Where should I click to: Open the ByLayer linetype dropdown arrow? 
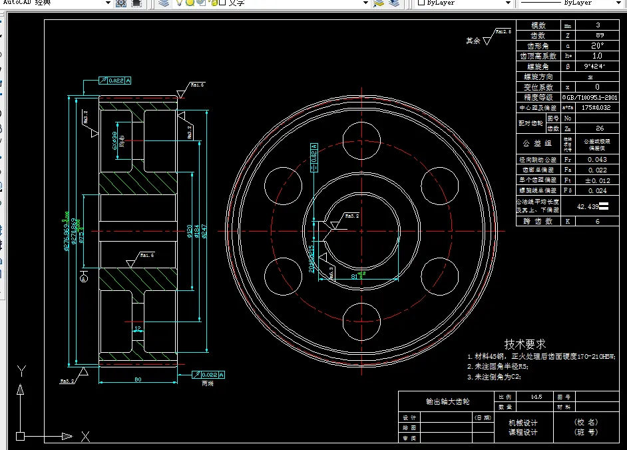(619, 3)
